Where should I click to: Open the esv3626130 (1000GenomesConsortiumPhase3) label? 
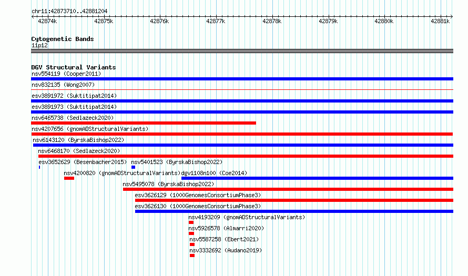(198, 206)
